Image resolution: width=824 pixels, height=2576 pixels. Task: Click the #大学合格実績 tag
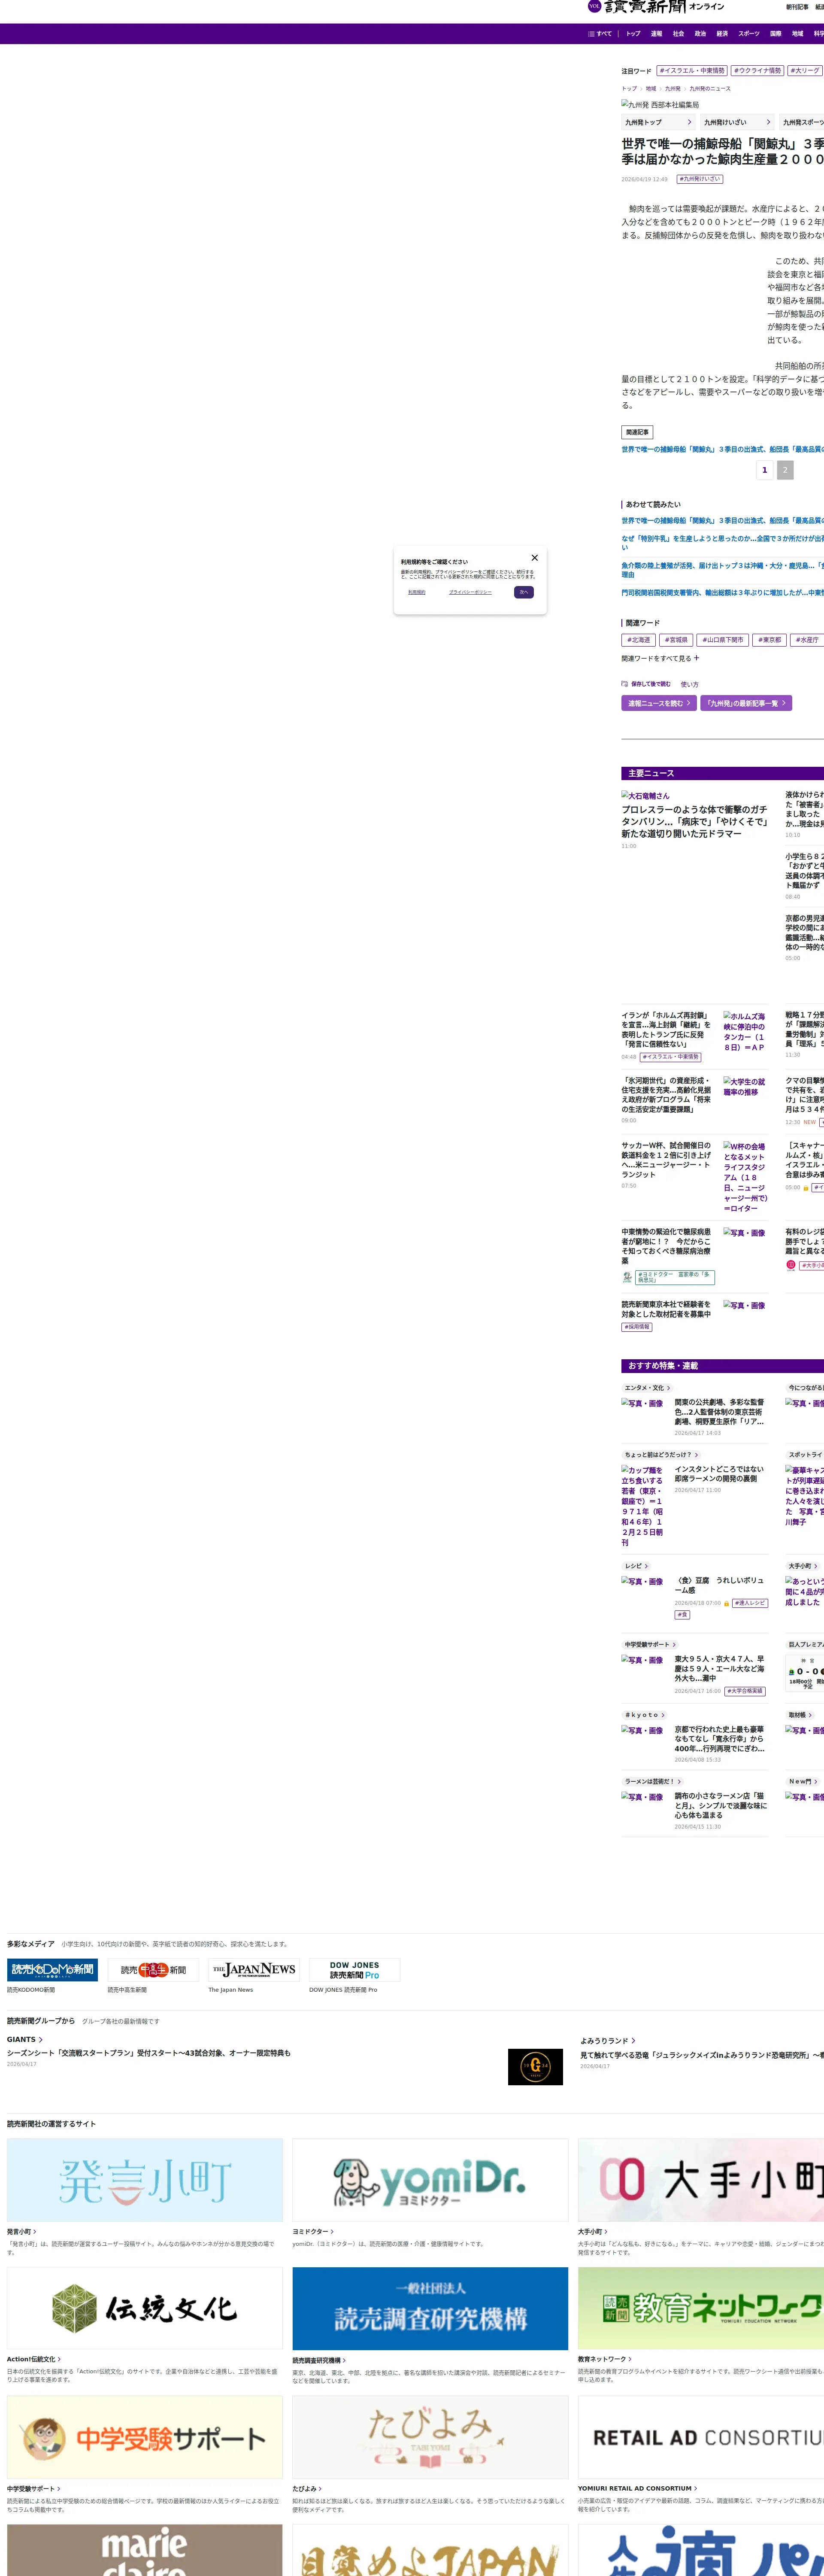pyautogui.click(x=745, y=1691)
